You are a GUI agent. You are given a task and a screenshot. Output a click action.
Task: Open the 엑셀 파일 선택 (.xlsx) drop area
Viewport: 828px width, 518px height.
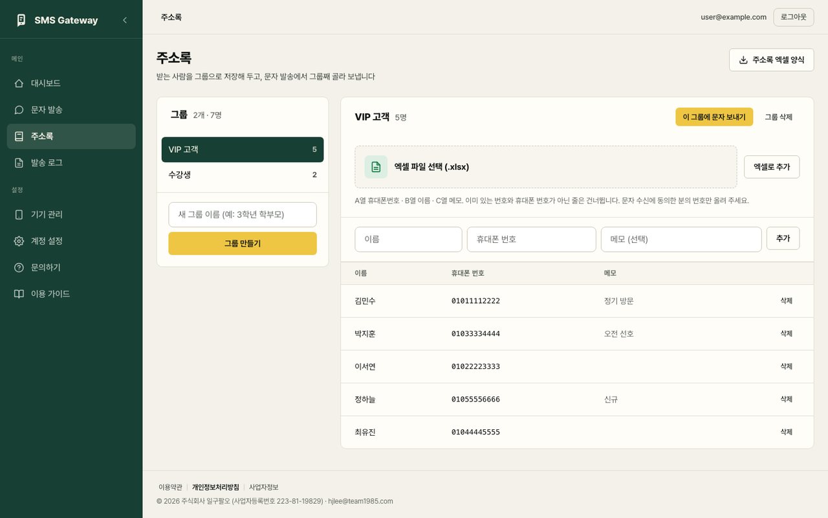546,167
